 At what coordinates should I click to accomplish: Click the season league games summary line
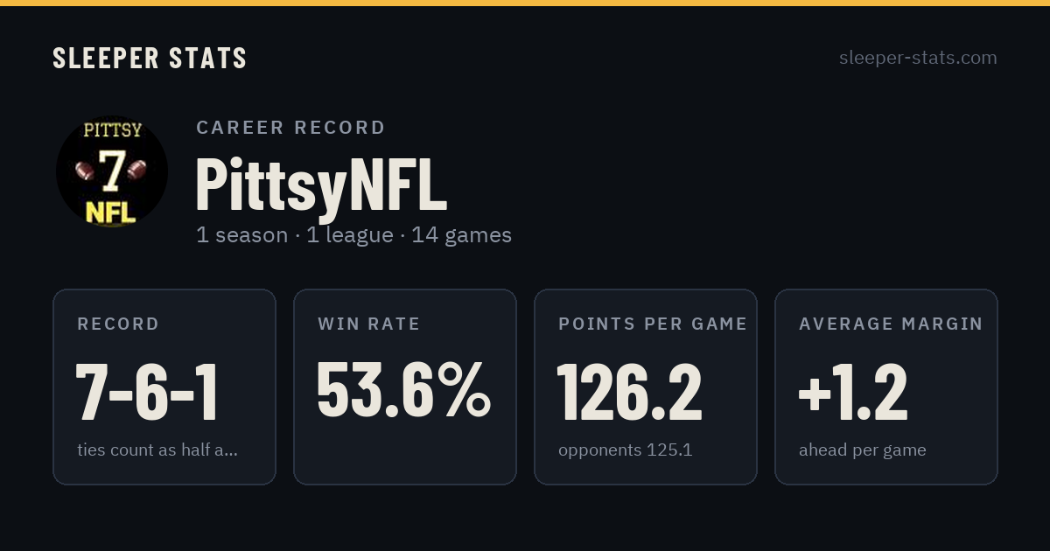353,235
